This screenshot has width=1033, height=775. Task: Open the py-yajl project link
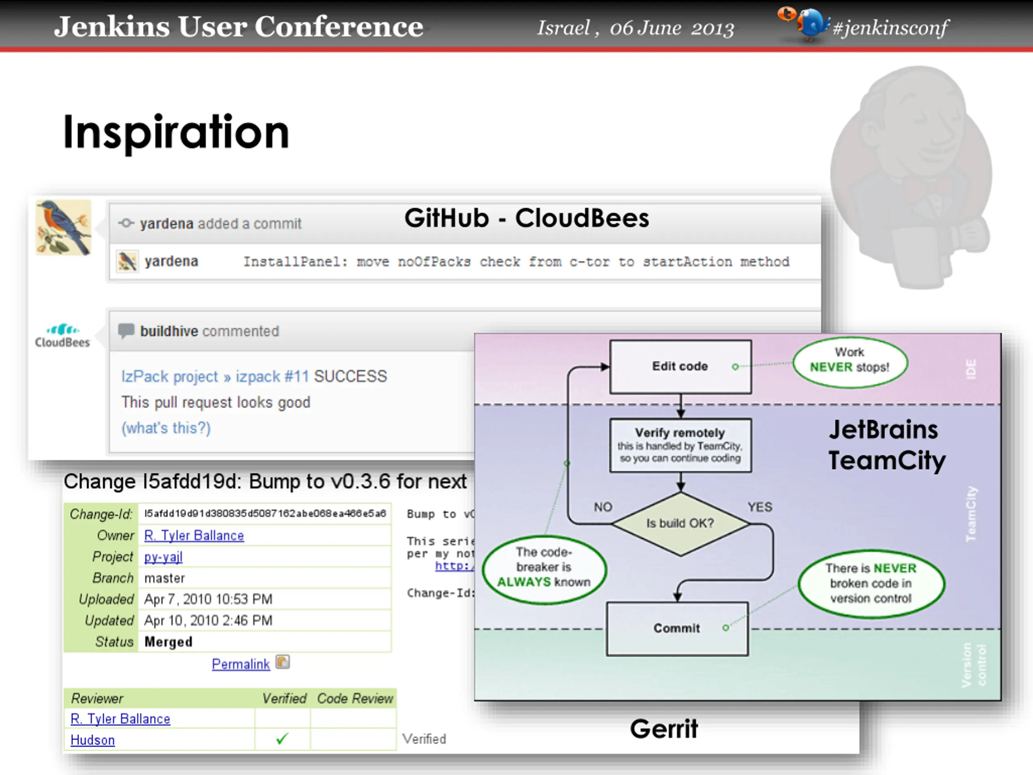[163, 557]
